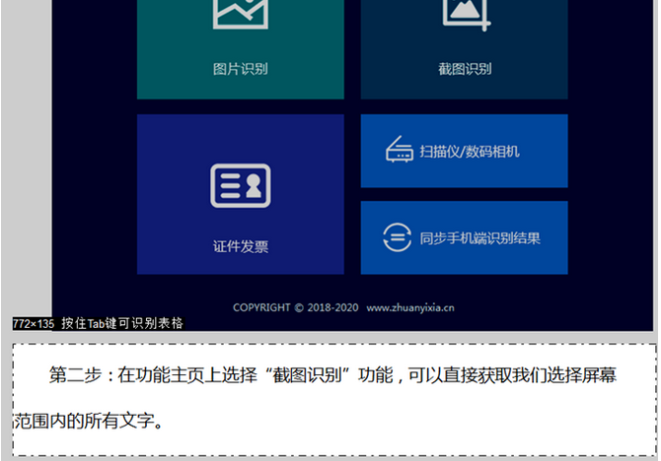661x461 pixels.
Task: Click the 按住Tab键可识别表格 hint text
Action: [122, 323]
